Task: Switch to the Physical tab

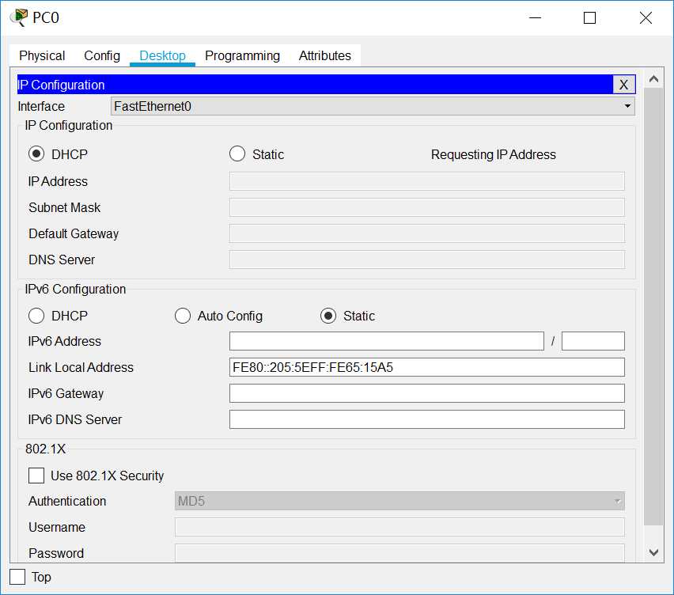Action: pos(42,55)
